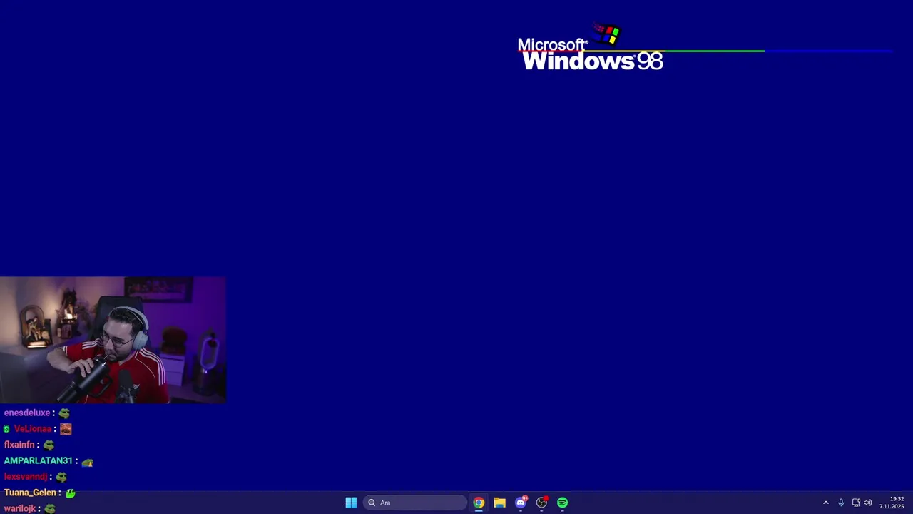The image size is (913, 514).
Task: Click the emote after VeLionaa's name
Action: point(66,429)
